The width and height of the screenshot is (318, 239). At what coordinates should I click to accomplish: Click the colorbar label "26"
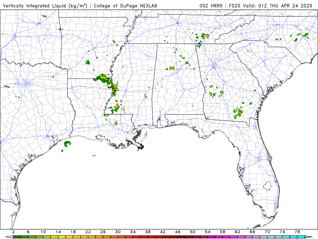pos(103,232)
